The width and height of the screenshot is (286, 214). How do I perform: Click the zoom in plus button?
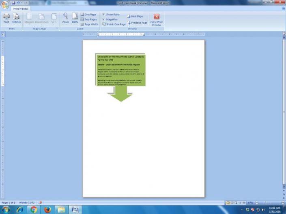point(283,203)
